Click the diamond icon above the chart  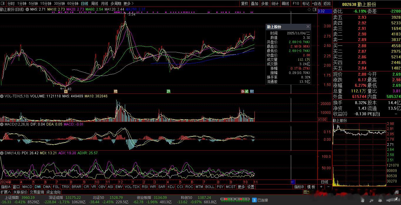click(x=309, y=10)
